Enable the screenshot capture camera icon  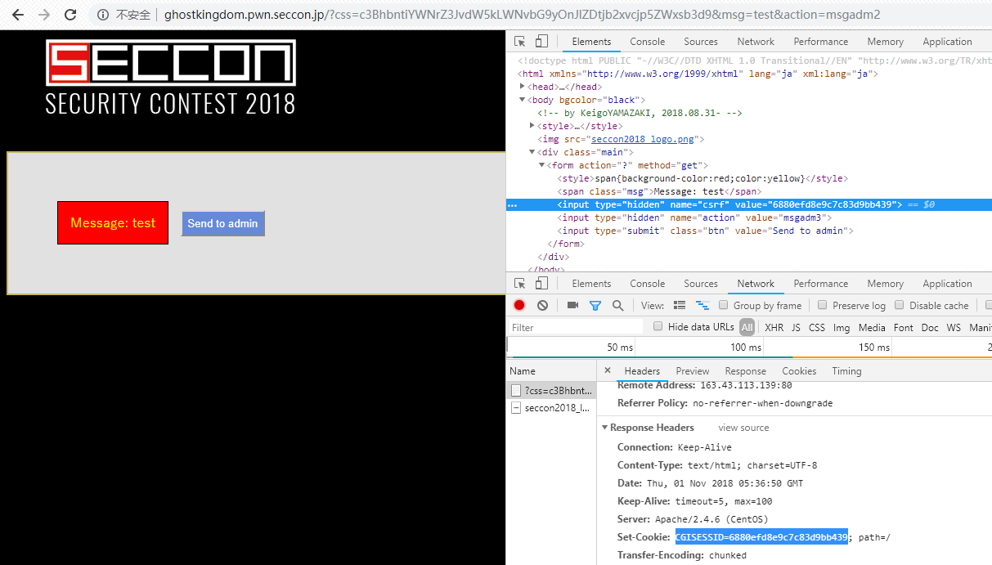point(572,305)
